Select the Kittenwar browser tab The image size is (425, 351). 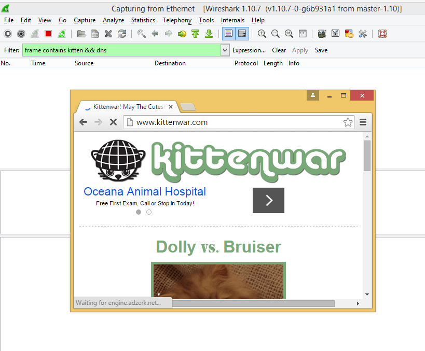click(128, 107)
